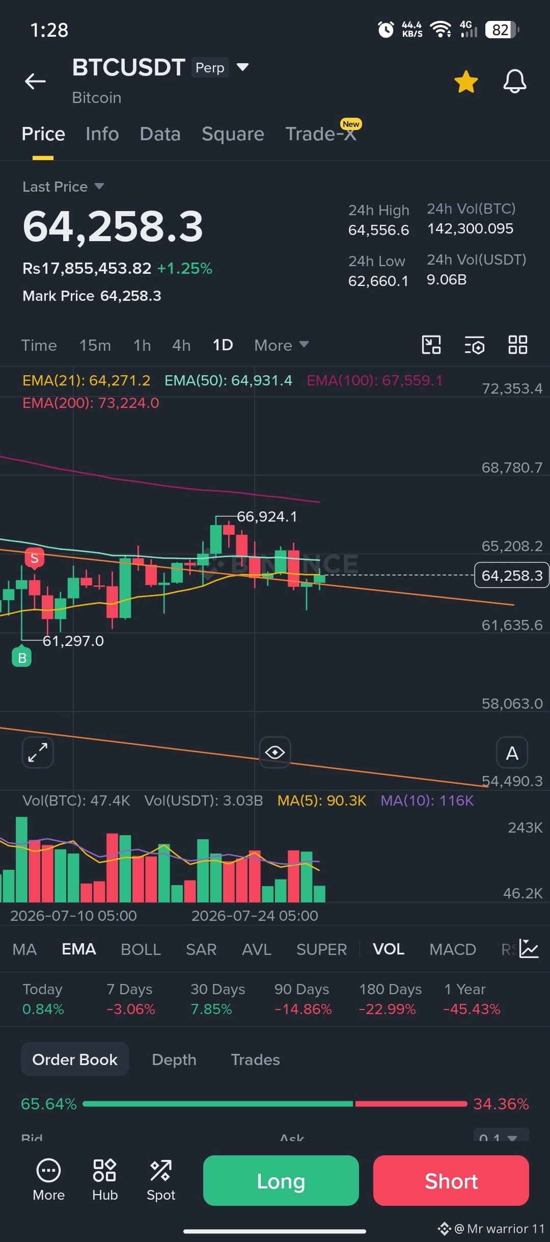Open the multi-chart grid layout icon
Image resolution: width=550 pixels, height=1242 pixels.
(518, 345)
